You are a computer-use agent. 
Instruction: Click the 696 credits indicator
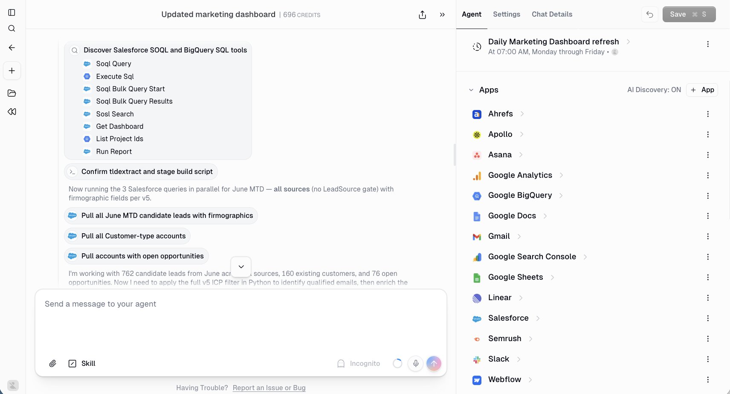pos(301,15)
